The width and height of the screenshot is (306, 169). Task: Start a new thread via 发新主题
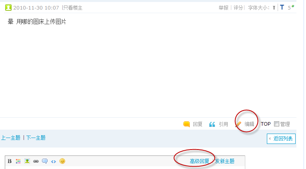tap(225, 161)
